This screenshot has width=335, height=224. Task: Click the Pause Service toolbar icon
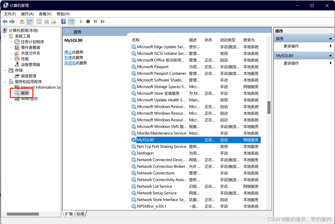95,22
